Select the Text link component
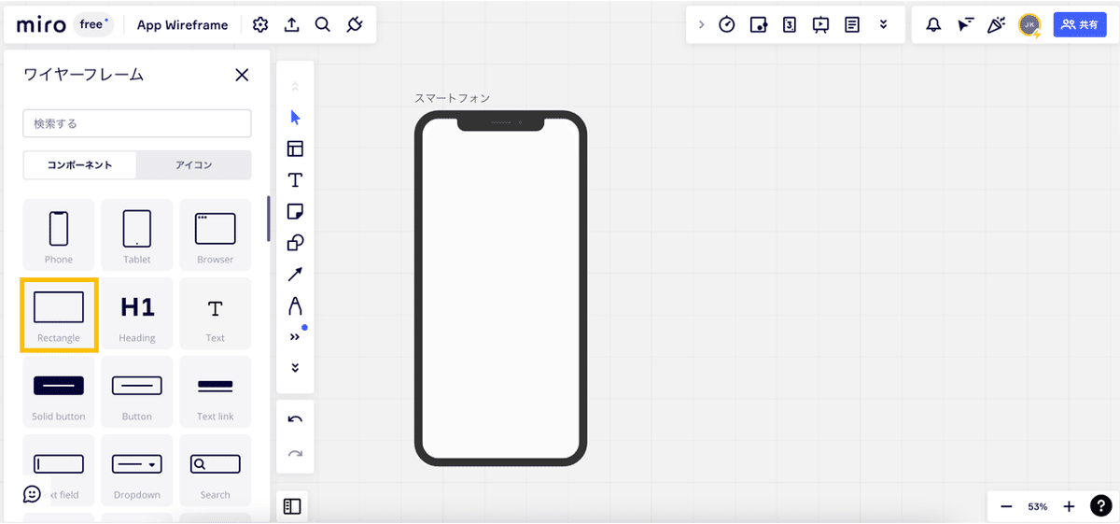The width and height of the screenshot is (1120, 524). (216, 392)
